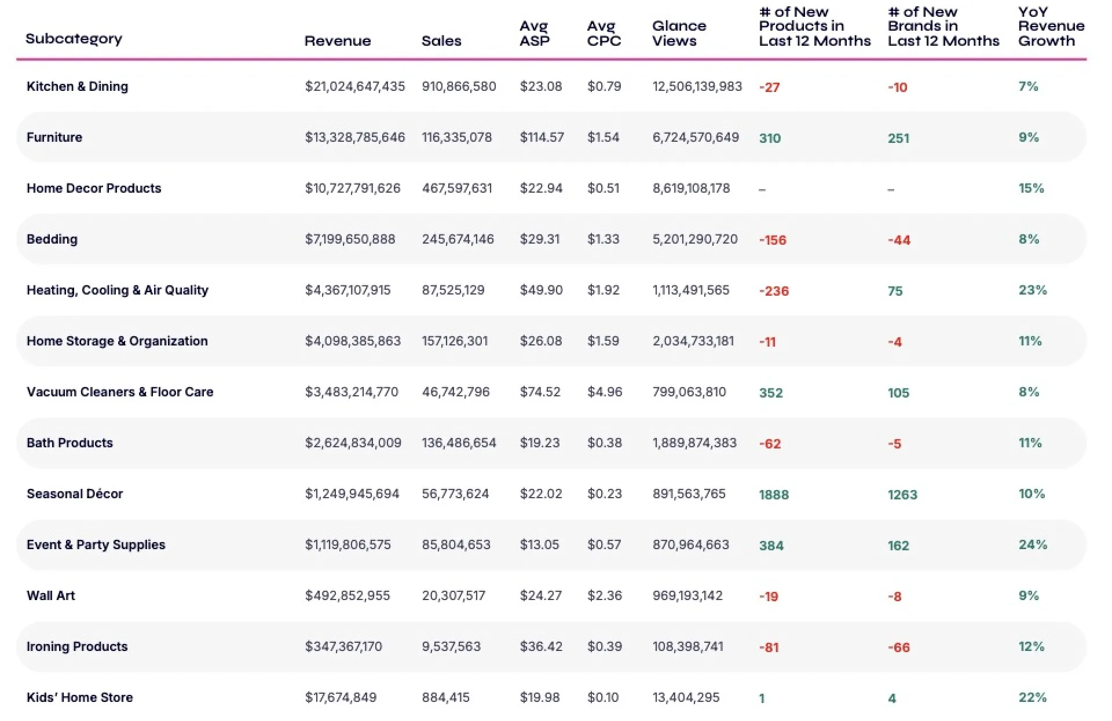Viewport: 1112px width, 721px height.
Task: Select Vacuum Cleaners & Floor Care label
Action: tap(120, 392)
